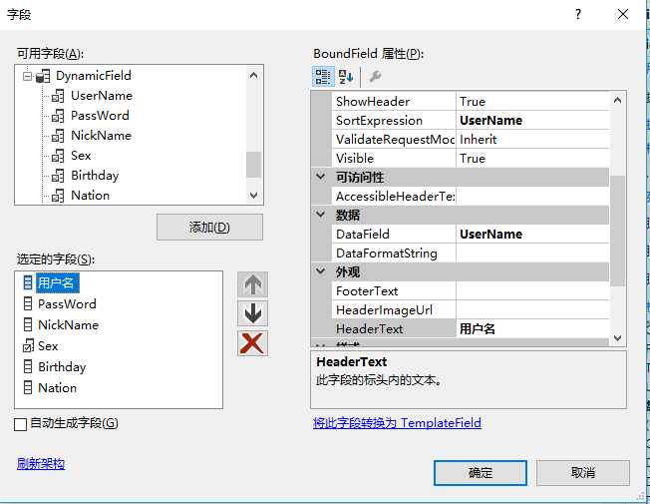Move selected field up with arrow
The width and height of the screenshot is (650, 504).
(x=252, y=284)
